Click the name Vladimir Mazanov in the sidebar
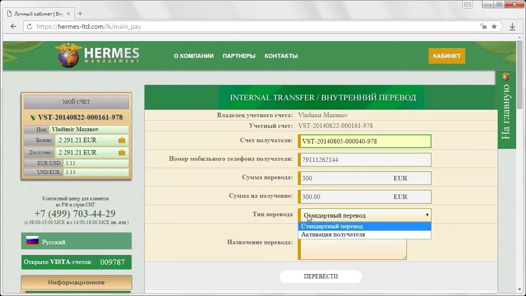526x296 pixels. point(75,129)
